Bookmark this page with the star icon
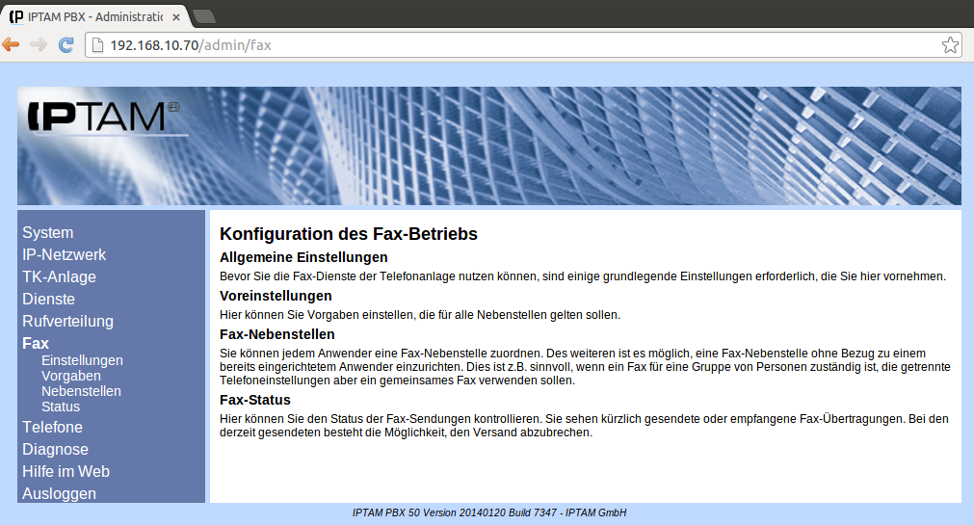This screenshot has width=974, height=525. click(949, 44)
